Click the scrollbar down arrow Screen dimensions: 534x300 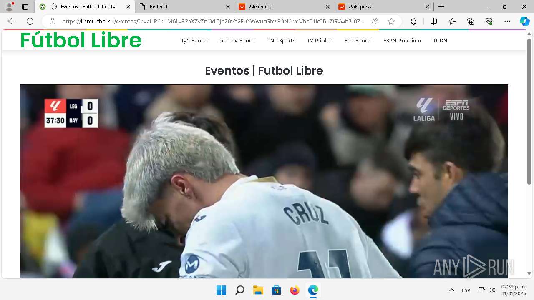point(529,274)
